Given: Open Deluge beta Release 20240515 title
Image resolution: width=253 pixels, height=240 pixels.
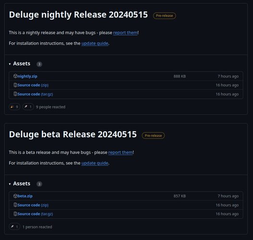Looking at the screenshot, I should click(x=73, y=134).
